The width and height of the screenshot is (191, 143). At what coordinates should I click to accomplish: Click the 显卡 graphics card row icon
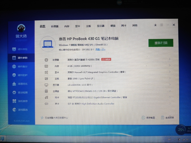(46, 72)
